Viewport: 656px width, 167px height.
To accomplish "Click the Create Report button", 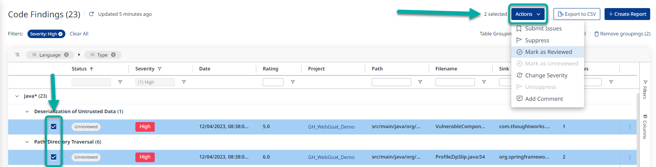I will tap(627, 14).
